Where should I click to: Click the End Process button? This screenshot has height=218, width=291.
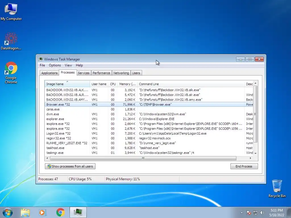point(244,166)
